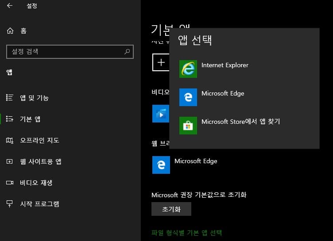Focus the 설정 검색 search box
The height and width of the screenshot is (241, 333).
pos(70,52)
